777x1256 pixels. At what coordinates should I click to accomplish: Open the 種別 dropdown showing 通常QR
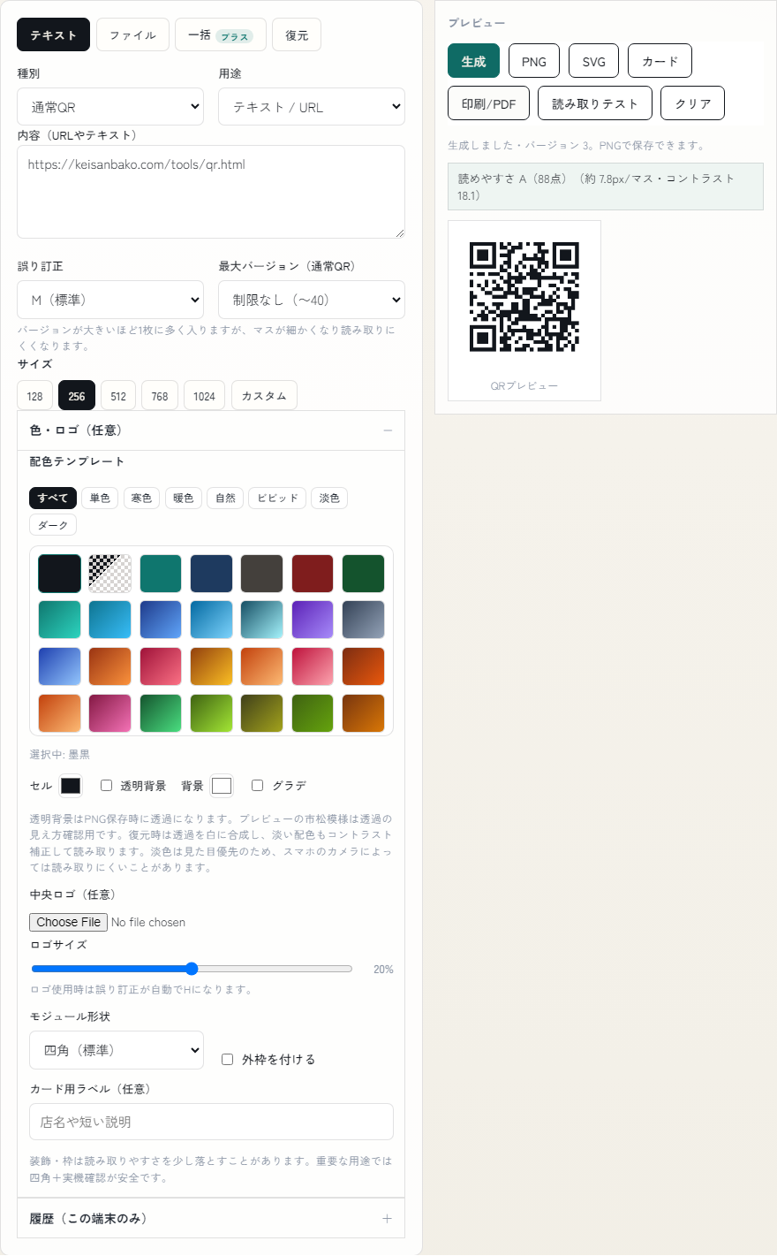(x=110, y=106)
